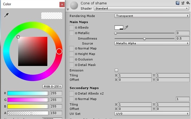Select Detail Mask picker circle
This screenshot has width=191, height=119.
[x=76, y=65]
